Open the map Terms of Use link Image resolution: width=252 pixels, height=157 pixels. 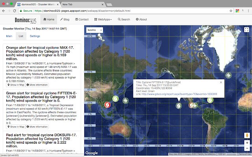245,154
